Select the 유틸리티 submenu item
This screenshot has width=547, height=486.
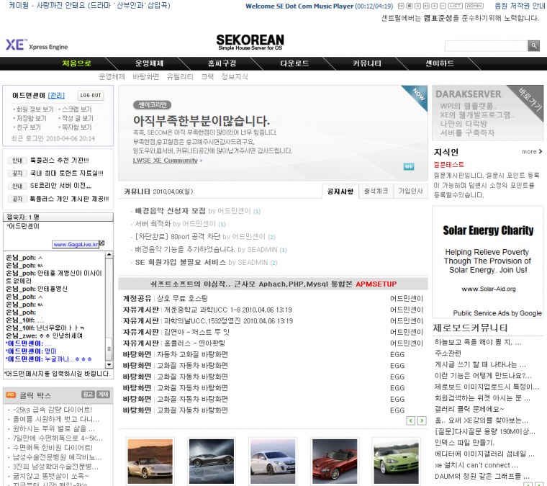pos(180,77)
